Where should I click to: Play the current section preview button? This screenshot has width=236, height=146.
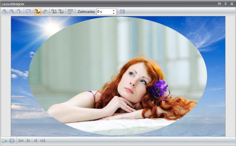coord(12,141)
